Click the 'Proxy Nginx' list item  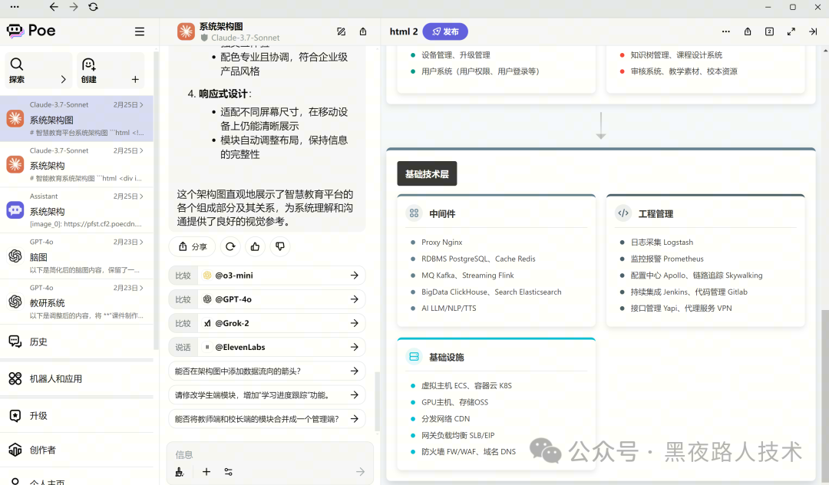pos(442,242)
